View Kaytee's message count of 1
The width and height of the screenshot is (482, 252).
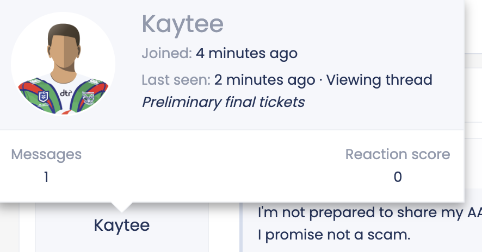pyautogui.click(x=46, y=177)
